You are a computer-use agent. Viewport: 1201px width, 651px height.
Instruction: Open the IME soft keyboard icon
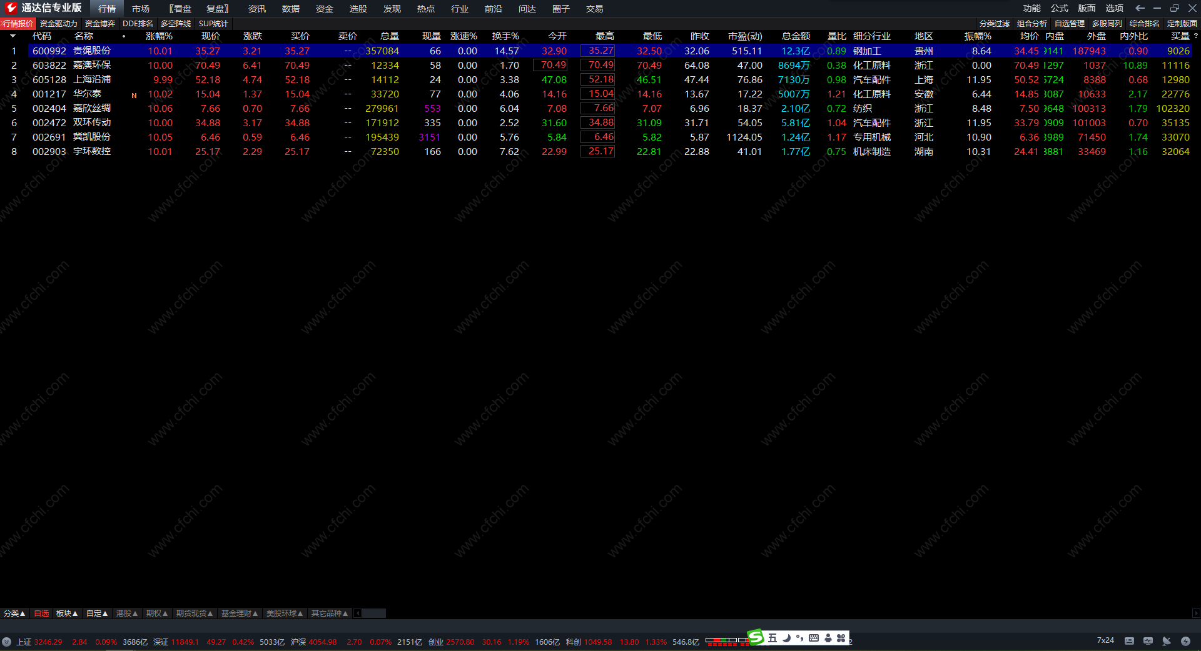click(814, 638)
